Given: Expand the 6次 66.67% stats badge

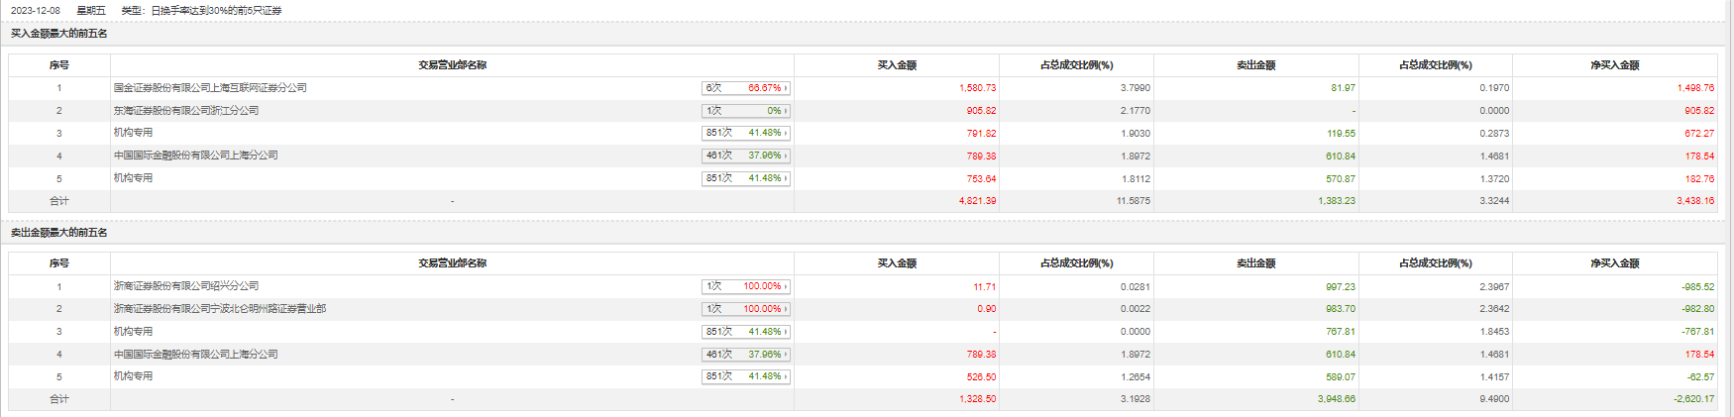Looking at the screenshot, I should (x=746, y=88).
